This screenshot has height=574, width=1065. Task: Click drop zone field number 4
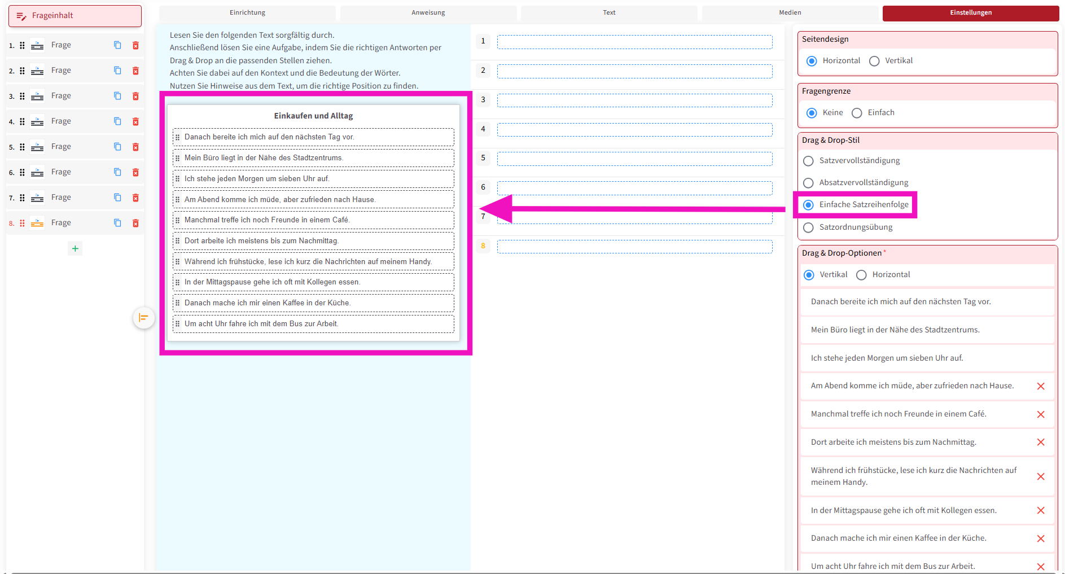[x=634, y=130]
